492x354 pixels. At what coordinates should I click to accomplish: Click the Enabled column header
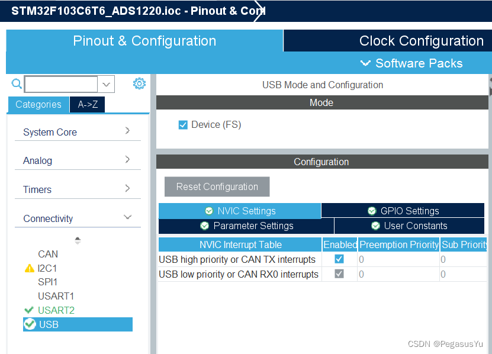tap(340, 244)
